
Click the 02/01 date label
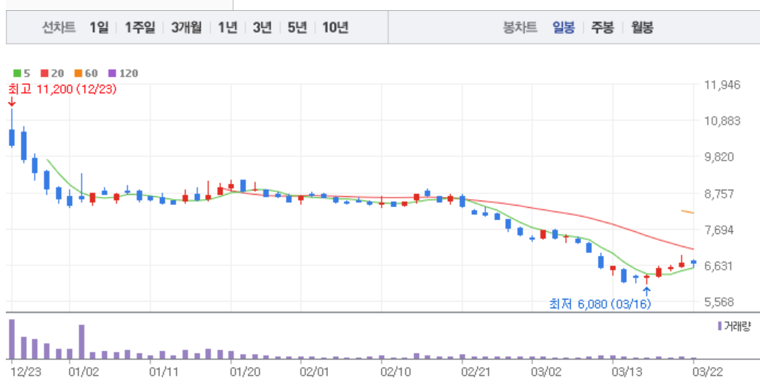[x=316, y=371]
